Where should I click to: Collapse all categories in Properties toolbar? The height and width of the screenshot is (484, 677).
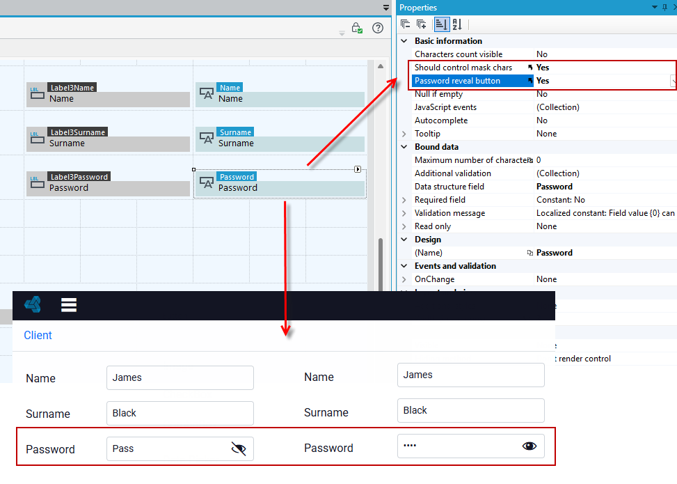[x=405, y=24]
